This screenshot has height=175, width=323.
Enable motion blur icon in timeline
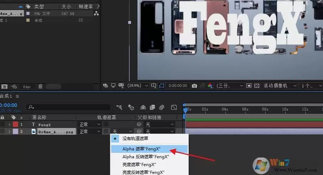162,107
